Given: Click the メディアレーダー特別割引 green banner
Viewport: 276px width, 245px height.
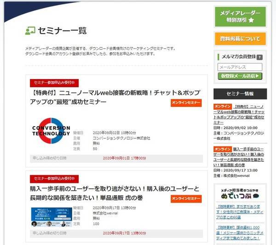Looking at the screenshot, I should pyautogui.click(x=240, y=17).
